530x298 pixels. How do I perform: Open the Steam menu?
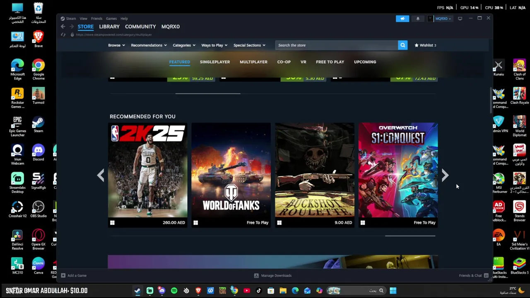pyautogui.click(x=68, y=18)
